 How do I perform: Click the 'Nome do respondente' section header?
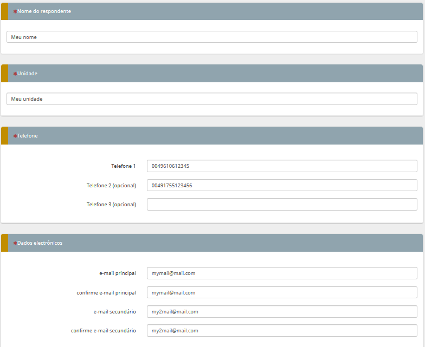[x=44, y=11]
